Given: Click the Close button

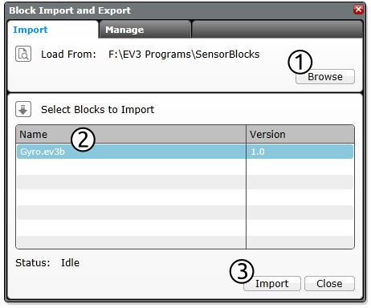Looking at the screenshot, I should tap(329, 283).
